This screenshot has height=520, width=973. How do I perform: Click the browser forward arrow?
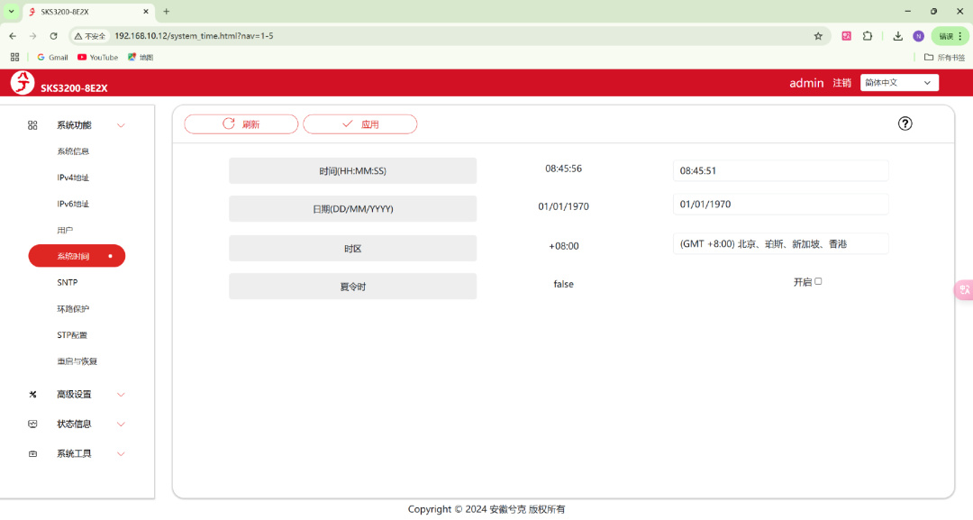33,36
